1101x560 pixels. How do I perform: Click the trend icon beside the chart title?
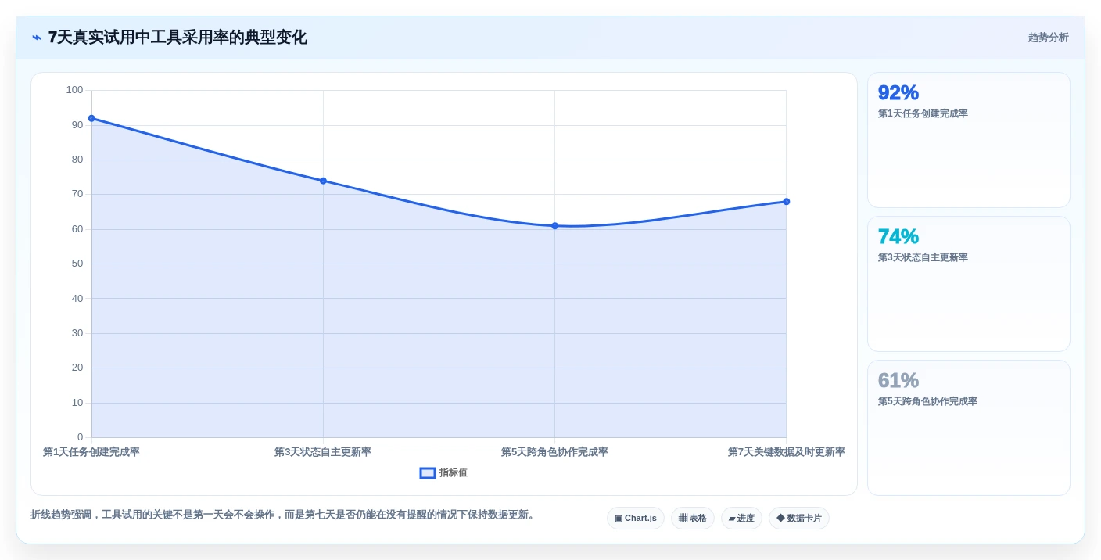(37, 38)
